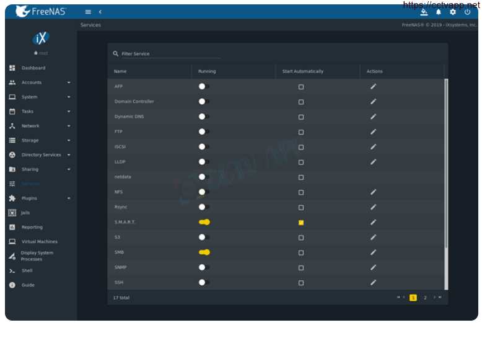The width and height of the screenshot is (482, 338).
Task: Click the hamburger menu icon in header
Action: [x=88, y=12]
